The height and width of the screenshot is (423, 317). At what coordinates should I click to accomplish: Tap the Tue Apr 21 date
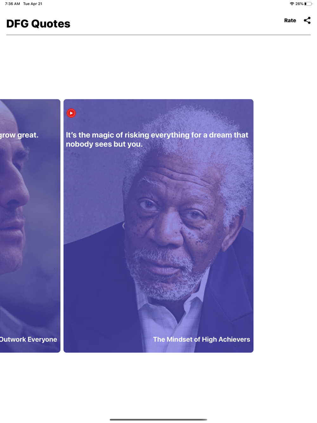pyautogui.click(x=33, y=4)
